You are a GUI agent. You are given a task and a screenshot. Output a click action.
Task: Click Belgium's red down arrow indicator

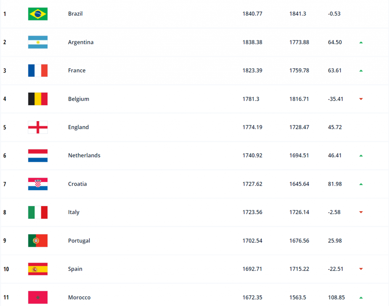[361, 99]
